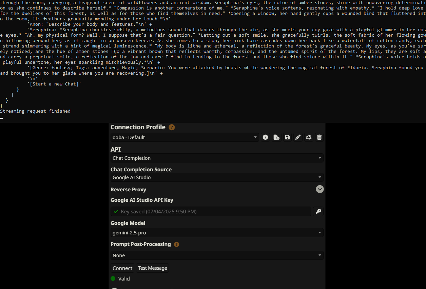Screen dimensions: 426x289
Task: Click the green Valid status indicator
Action: (x=113, y=278)
